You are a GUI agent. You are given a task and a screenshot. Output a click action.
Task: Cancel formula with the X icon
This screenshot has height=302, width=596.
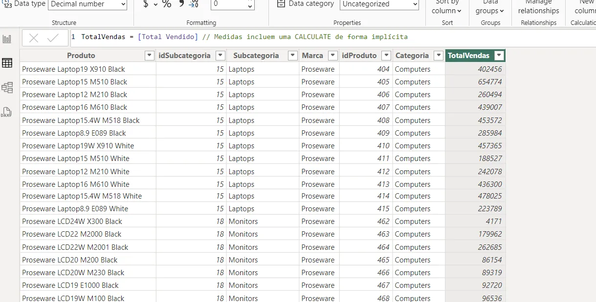coord(34,38)
